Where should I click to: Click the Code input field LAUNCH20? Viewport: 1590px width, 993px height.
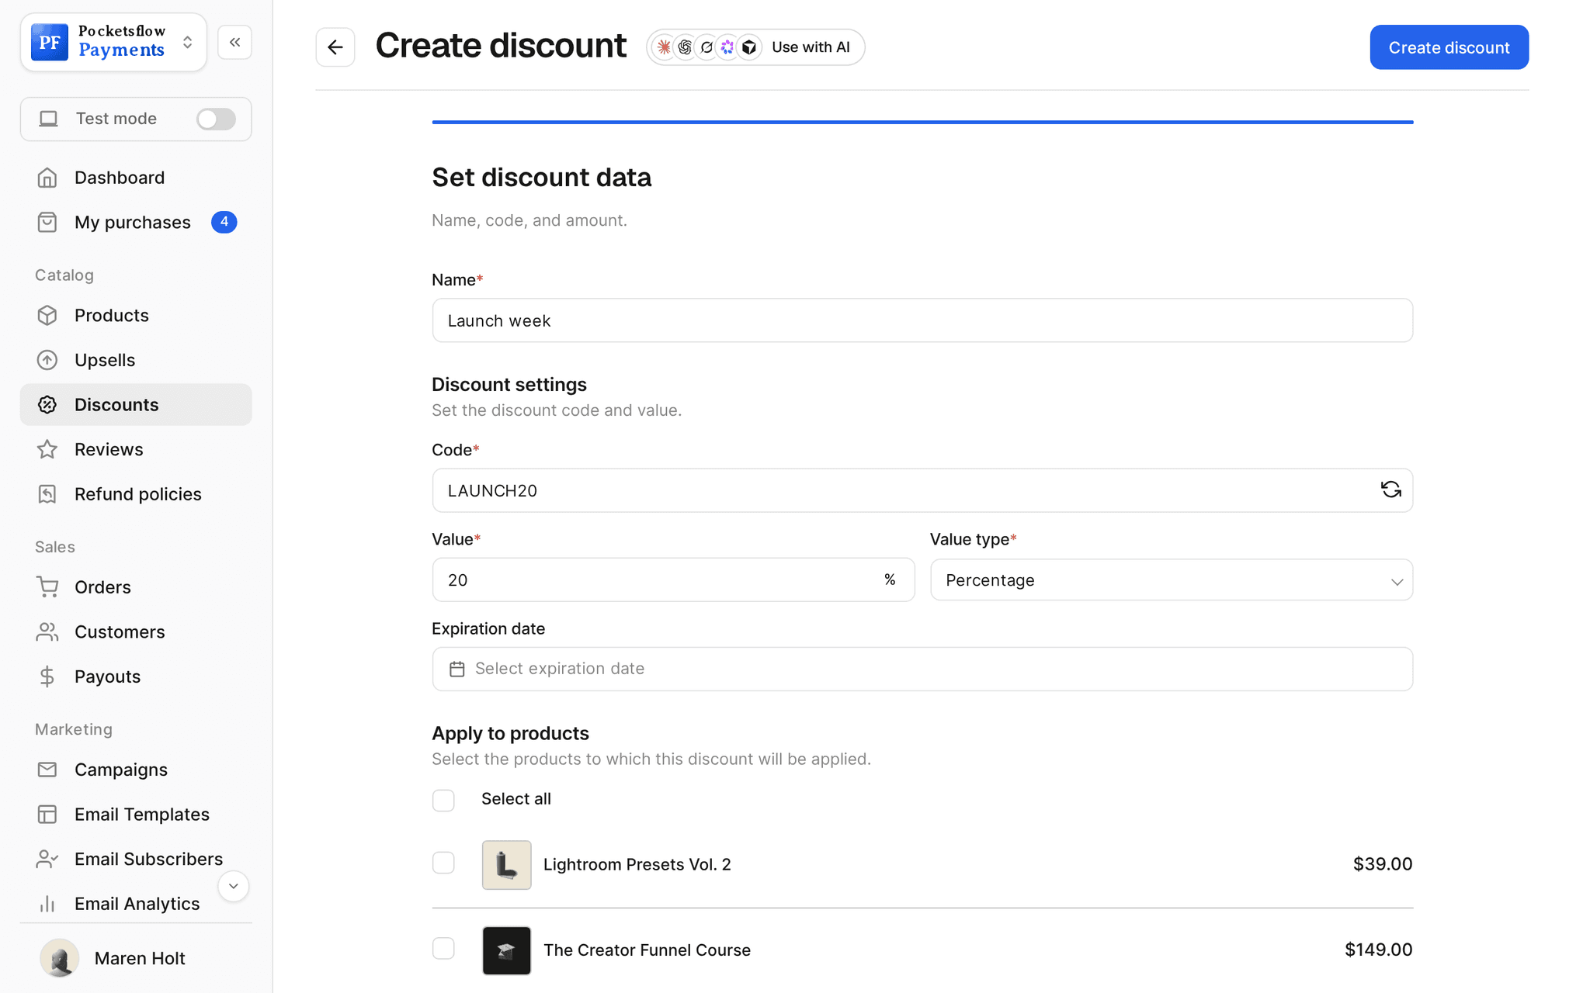click(x=922, y=490)
